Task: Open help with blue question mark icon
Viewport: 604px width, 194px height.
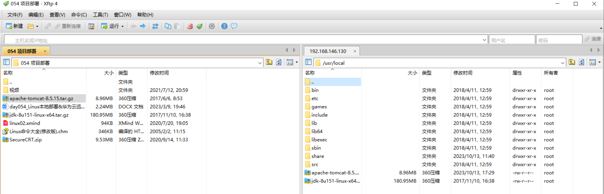Action: (x=224, y=26)
